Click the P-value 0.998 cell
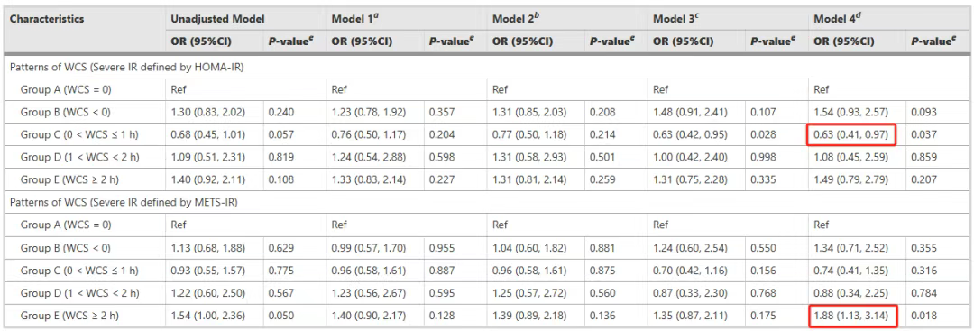The height and width of the screenshot is (331, 974). [x=762, y=158]
